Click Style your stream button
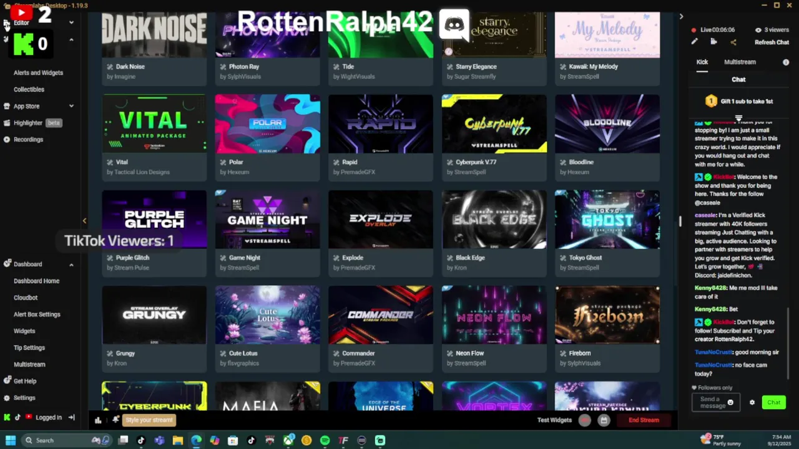This screenshot has width=799, height=449. coord(149,420)
